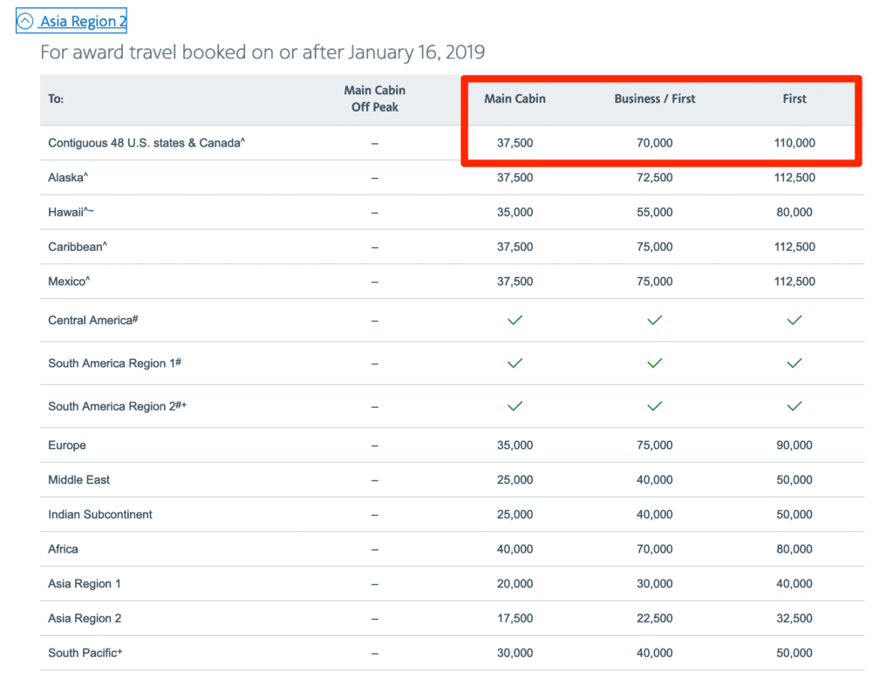Click the 110,000 First value for Contiguous 48
Viewport: 893px width, 679px height.
[x=794, y=143]
